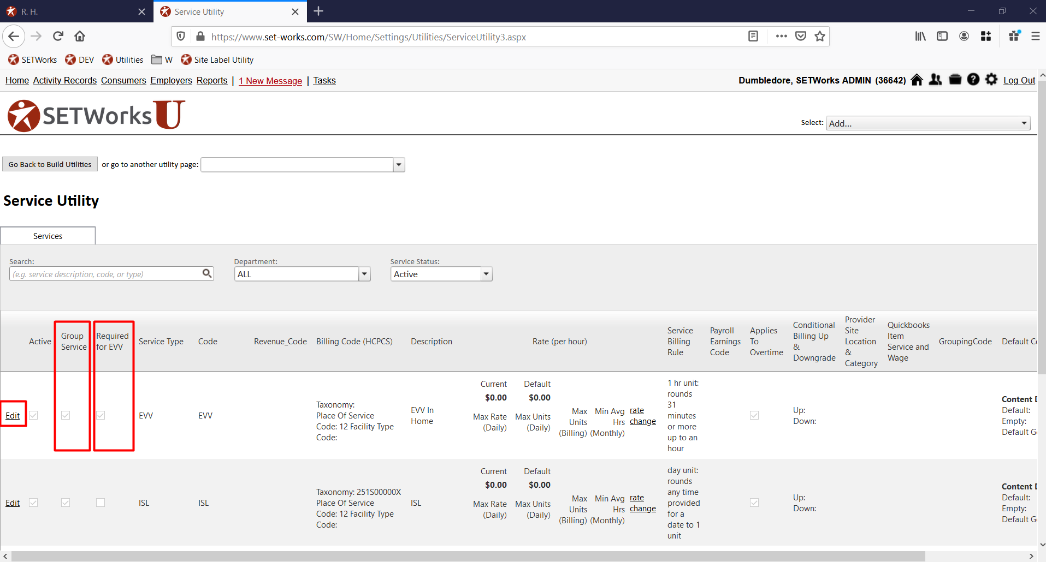Screen dimensions: 1046x562
Task: Enable Required for EVV on ISL row
Action: (x=101, y=503)
